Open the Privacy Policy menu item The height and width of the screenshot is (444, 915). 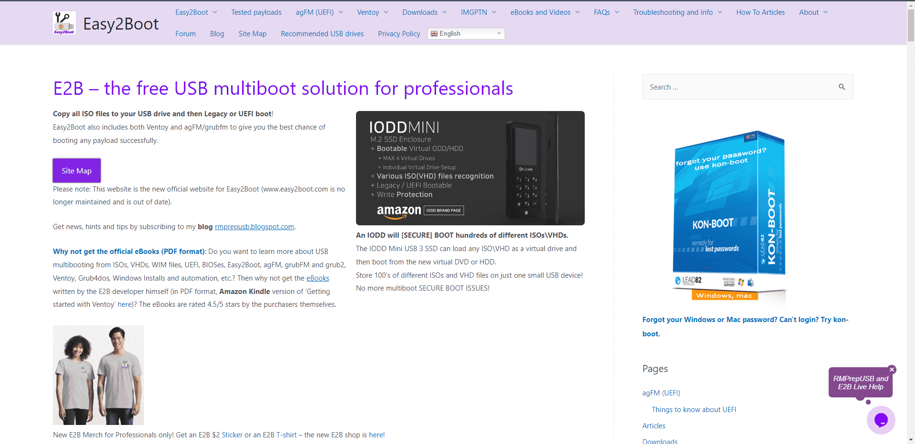pos(399,34)
